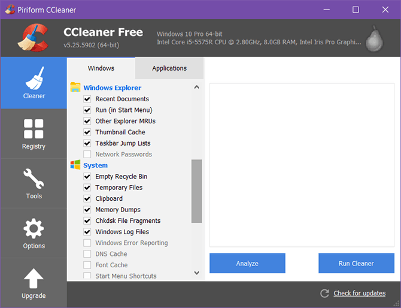The width and height of the screenshot is (401, 308).
Task: Click the CCleaner logo in header
Action: click(x=34, y=38)
